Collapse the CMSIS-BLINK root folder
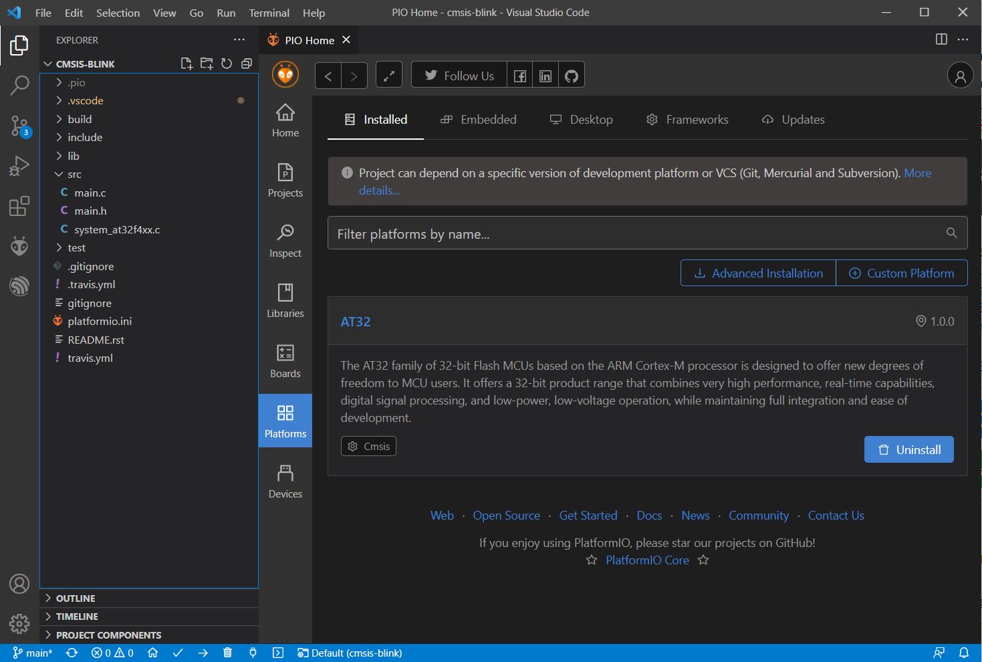The width and height of the screenshot is (982, 662). [85, 64]
